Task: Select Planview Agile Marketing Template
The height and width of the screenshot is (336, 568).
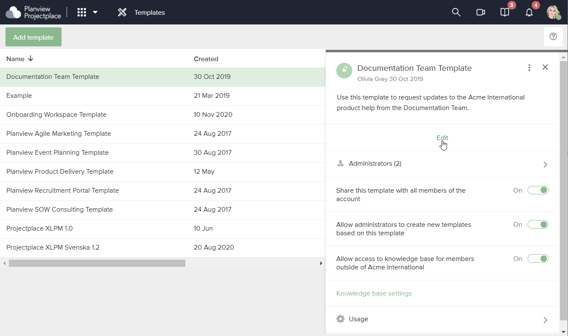Action: coord(163,134)
